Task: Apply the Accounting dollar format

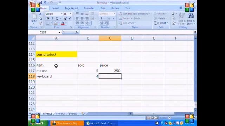Action: 101,18
